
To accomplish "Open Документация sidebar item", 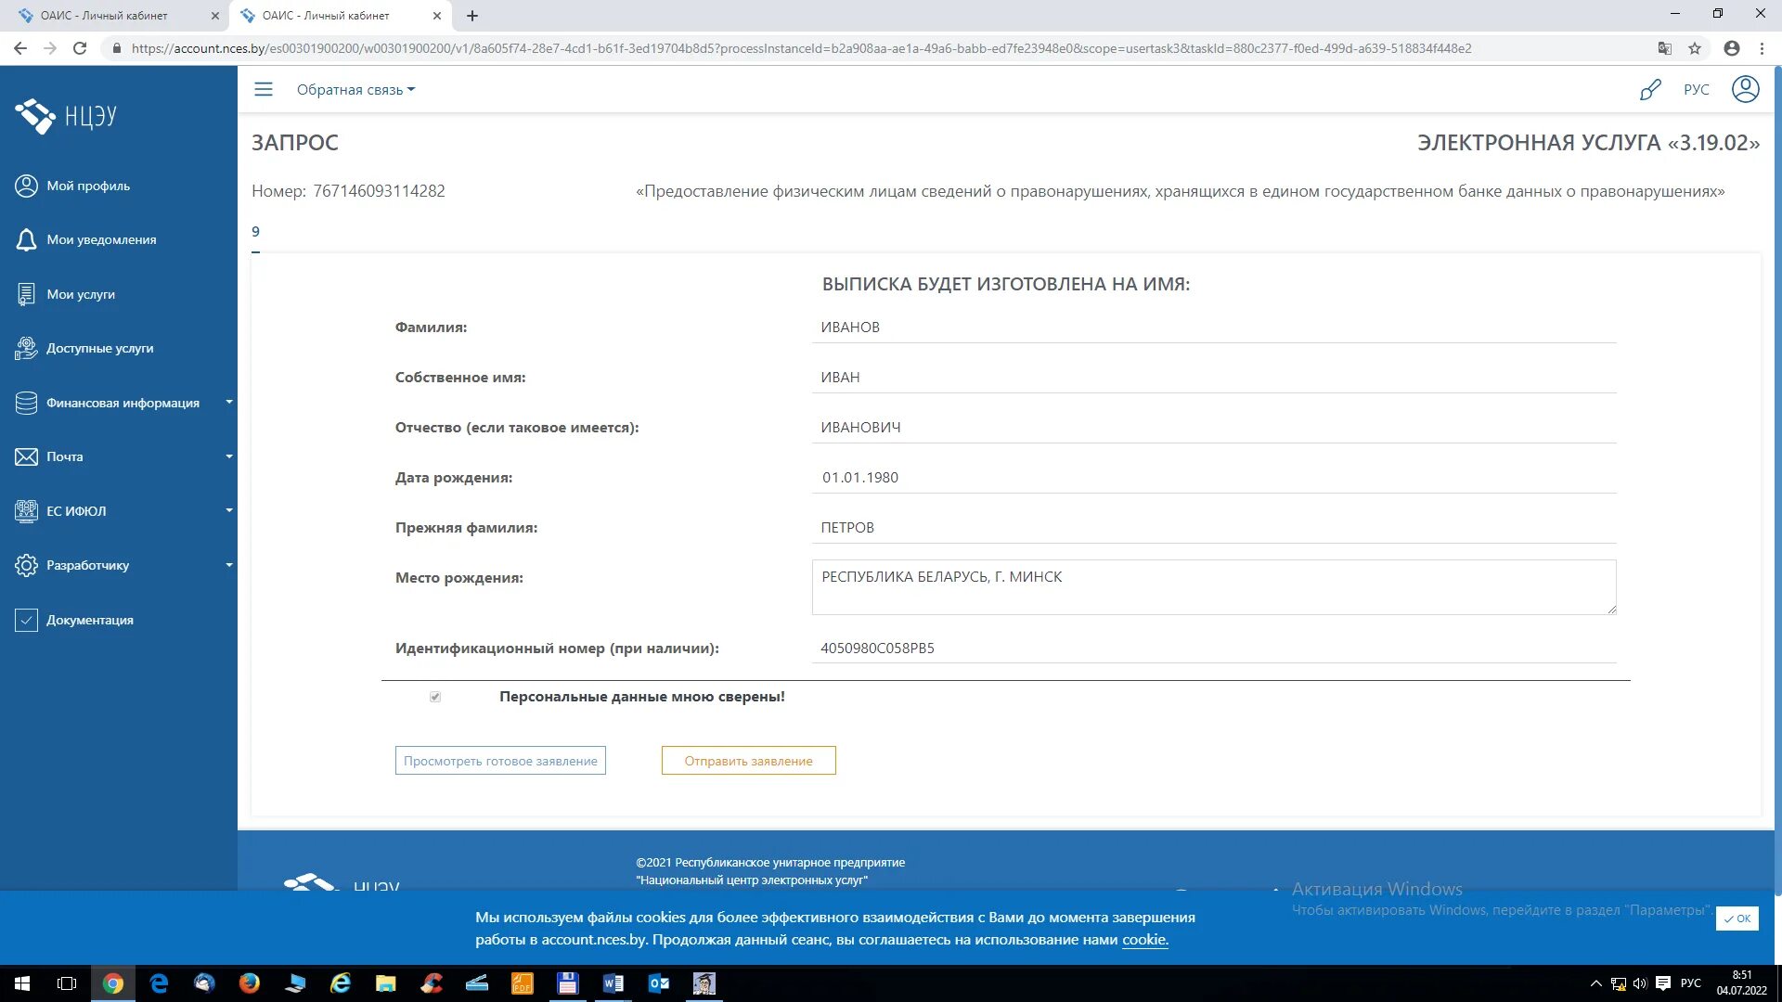I will point(89,620).
